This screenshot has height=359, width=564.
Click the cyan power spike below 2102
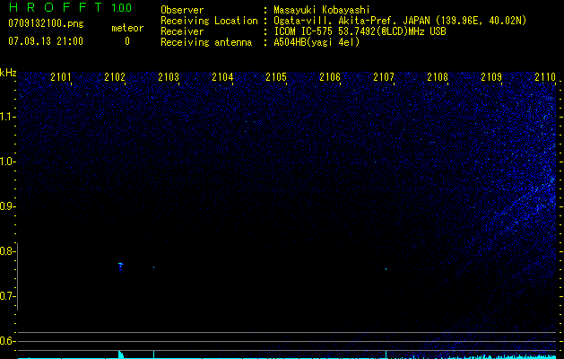(120, 355)
